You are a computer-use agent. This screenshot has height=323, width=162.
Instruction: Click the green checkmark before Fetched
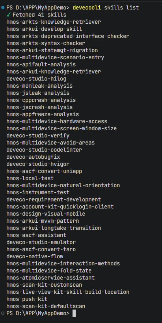click(8, 15)
